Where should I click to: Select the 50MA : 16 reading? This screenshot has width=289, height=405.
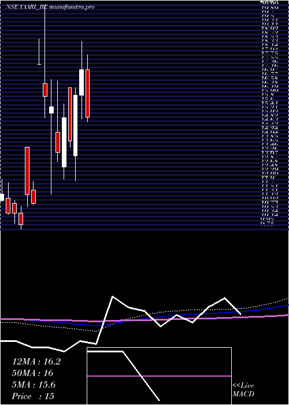coord(32,373)
